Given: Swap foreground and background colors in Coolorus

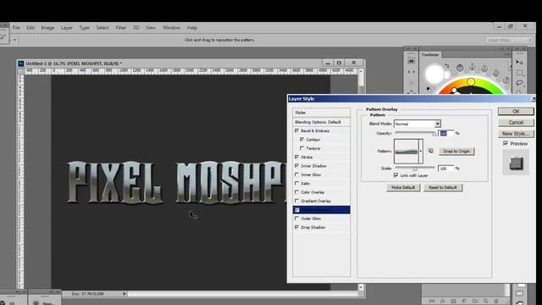Looking at the screenshot, I should click(x=447, y=65).
